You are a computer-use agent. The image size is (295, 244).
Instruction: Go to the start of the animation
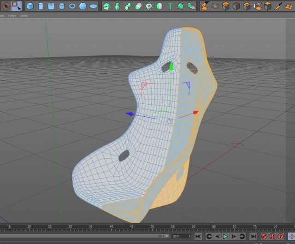coord(198,236)
